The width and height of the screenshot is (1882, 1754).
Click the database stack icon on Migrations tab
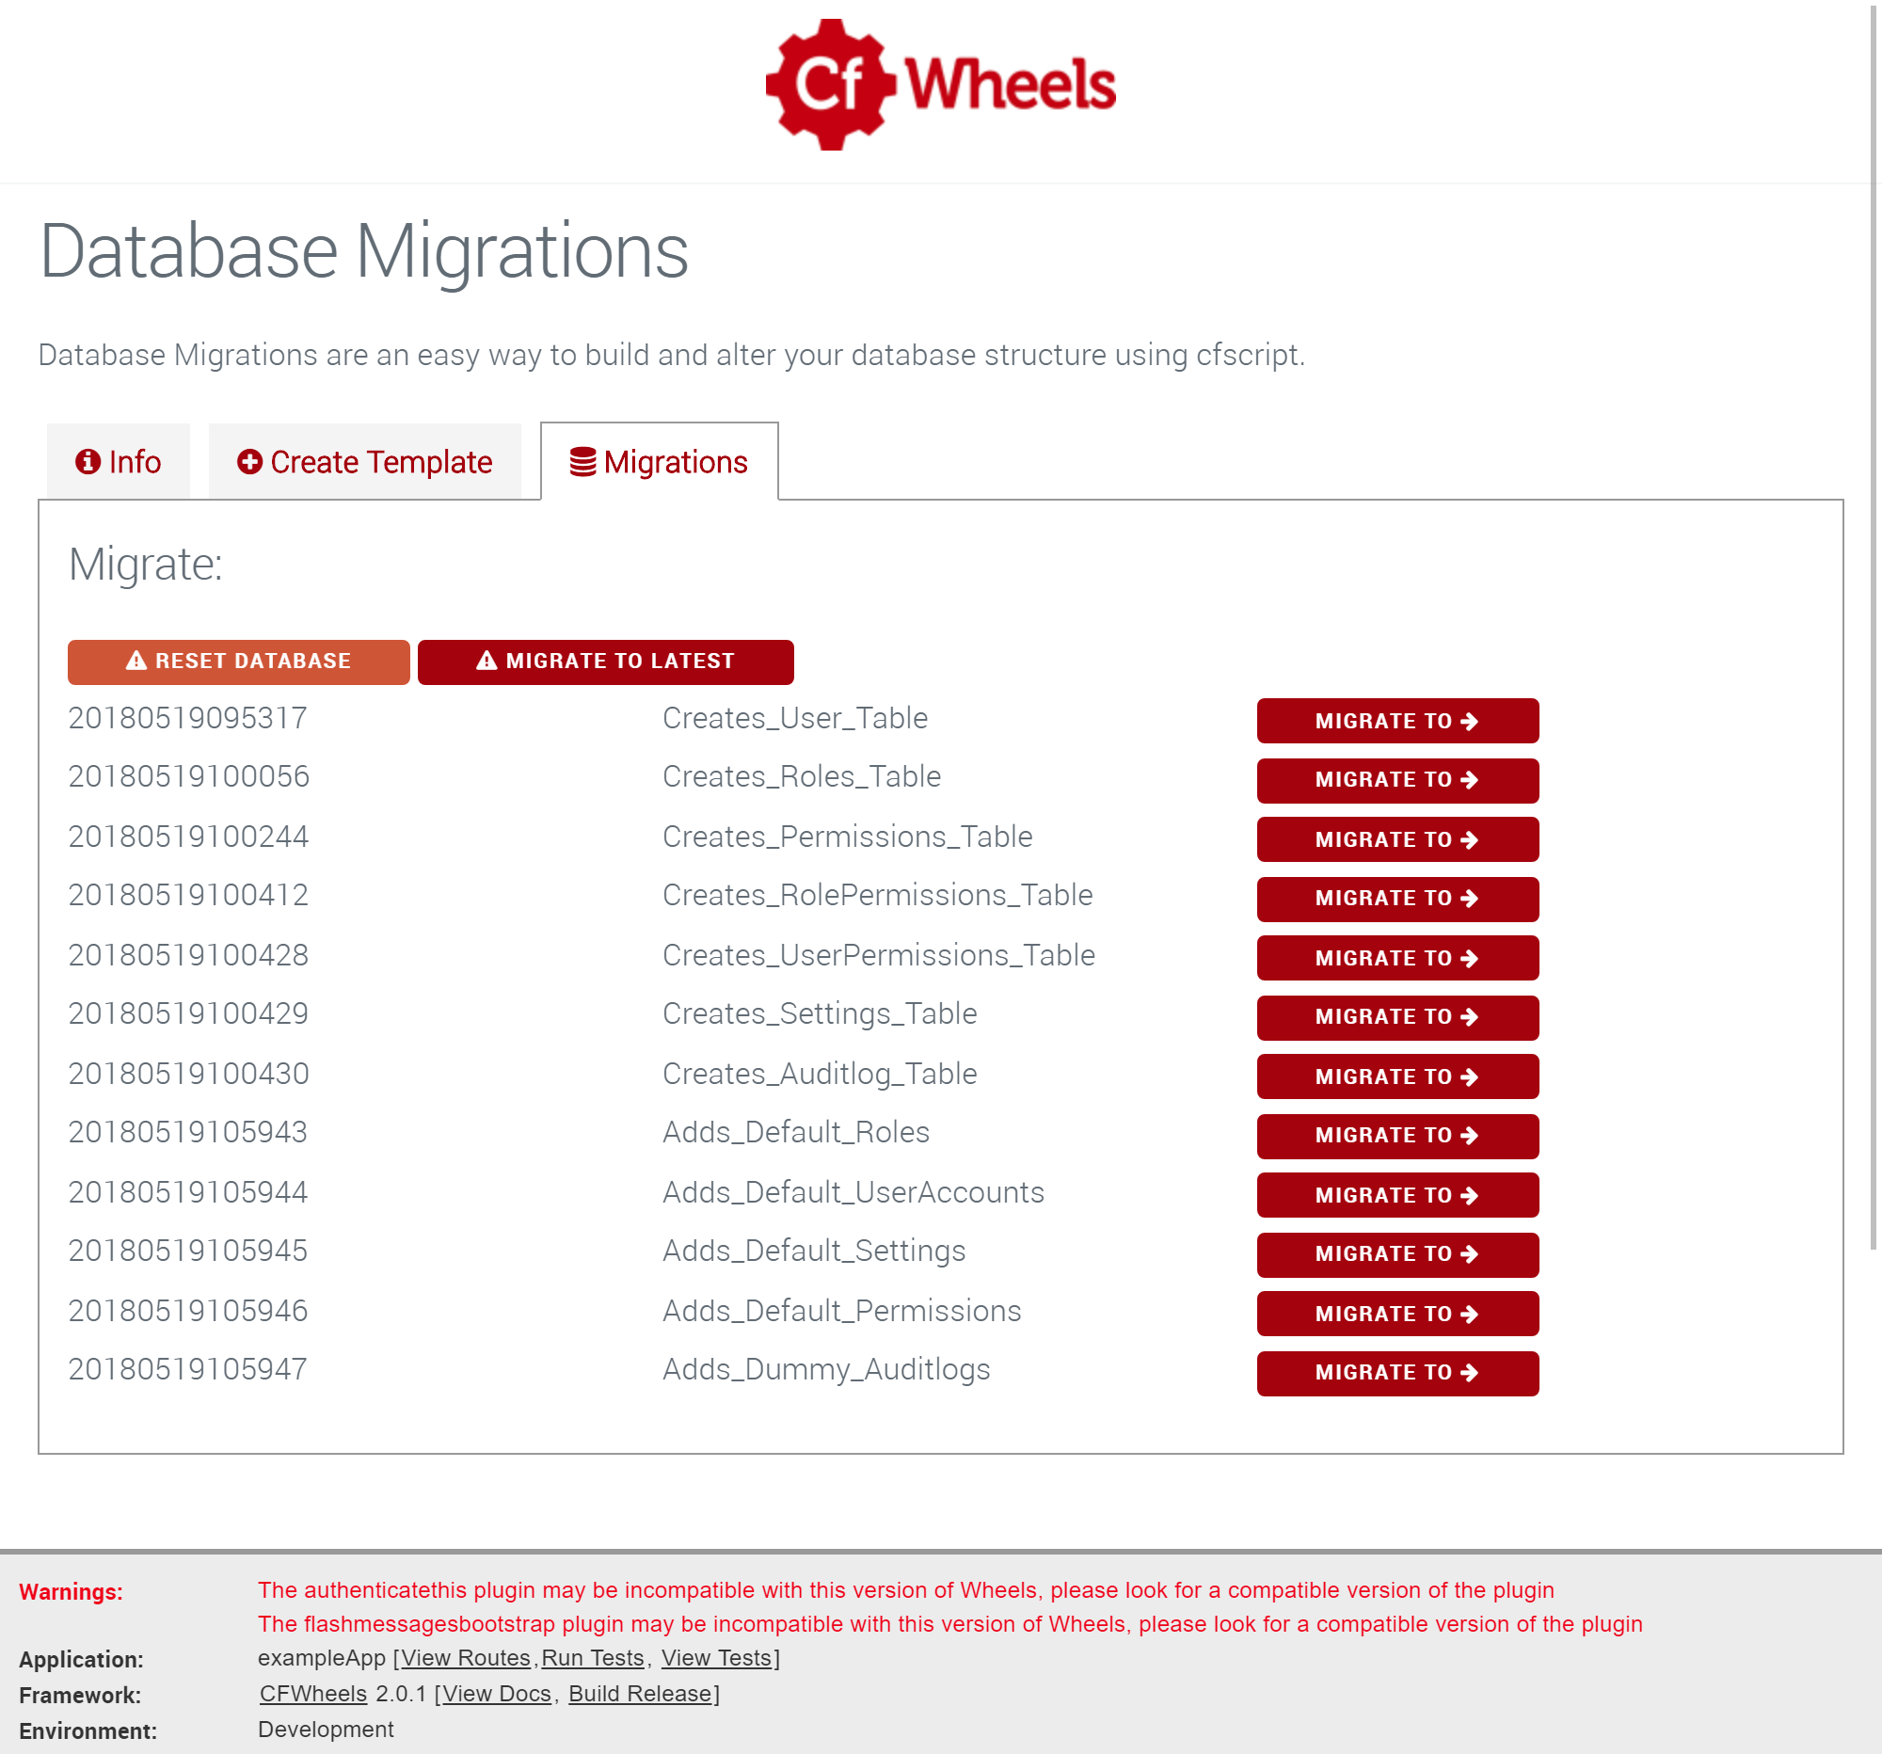click(581, 462)
